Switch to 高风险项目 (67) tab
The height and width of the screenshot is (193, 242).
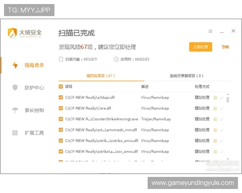click(x=100, y=76)
